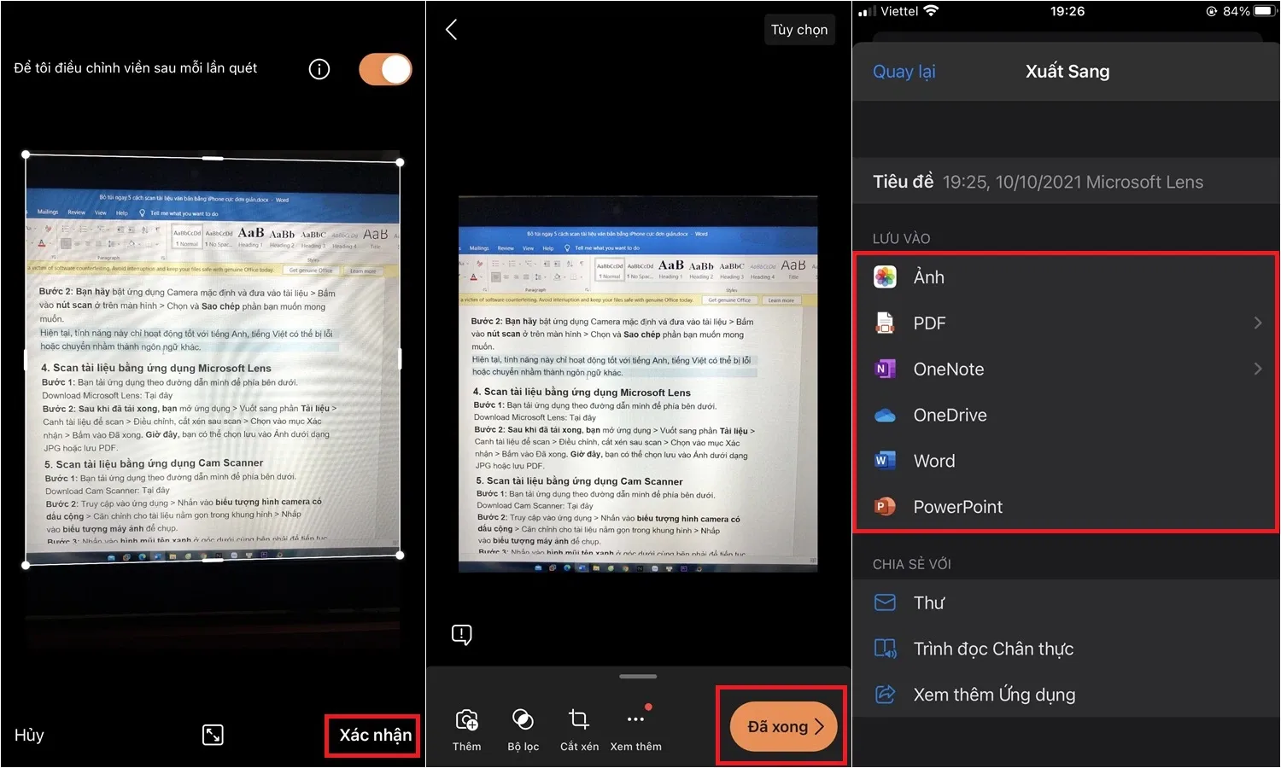Tap the feedback speech-bubble icon
The height and width of the screenshot is (768, 1281).
[461, 635]
